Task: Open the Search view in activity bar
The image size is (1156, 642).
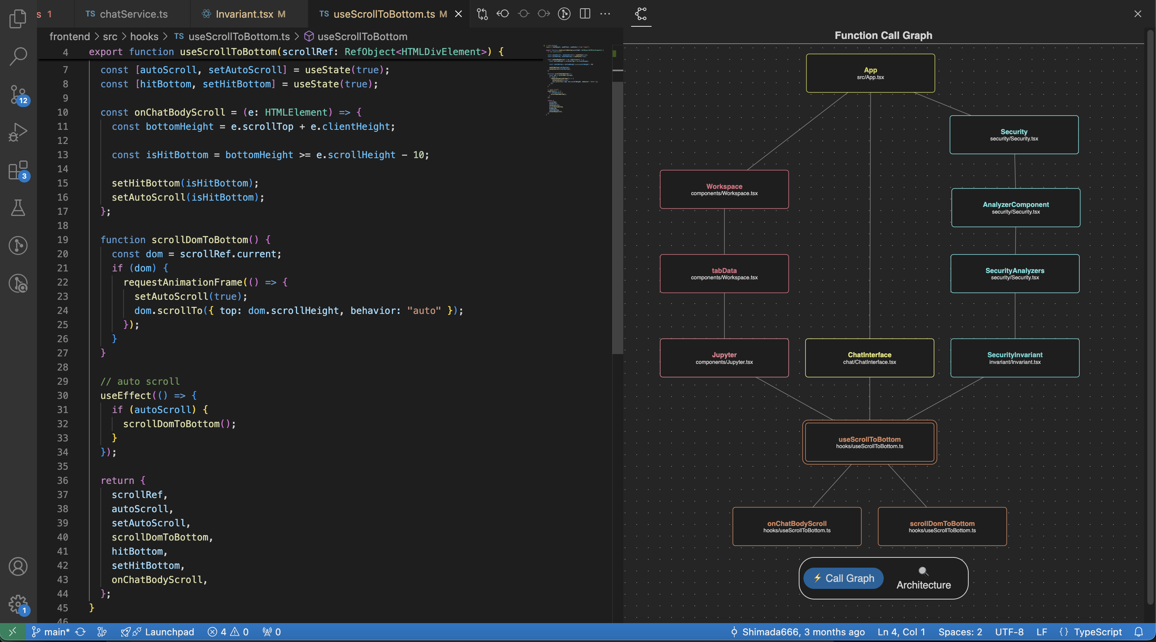Action: click(x=18, y=57)
